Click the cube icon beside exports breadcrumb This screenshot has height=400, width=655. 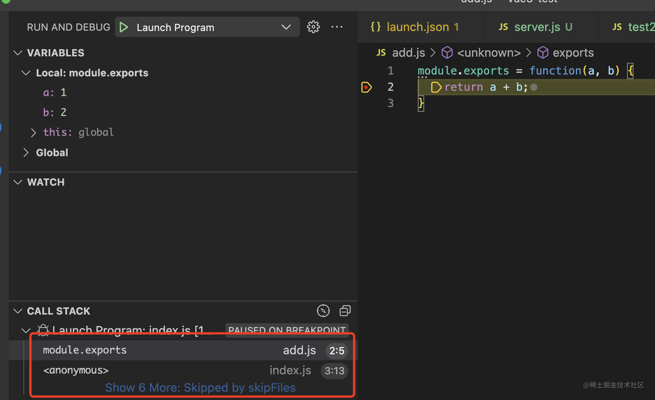point(542,53)
